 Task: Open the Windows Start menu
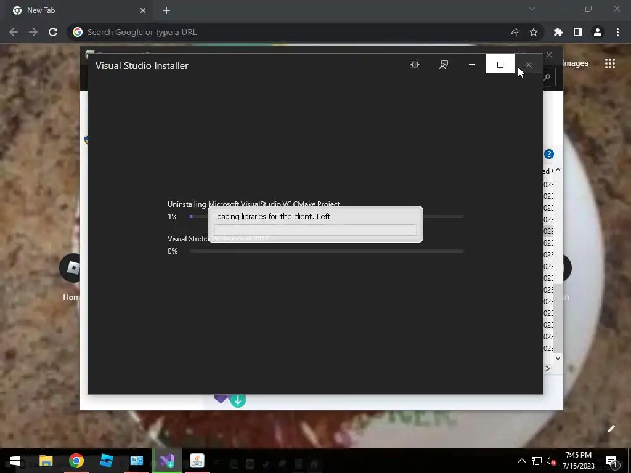click(15, 461)
